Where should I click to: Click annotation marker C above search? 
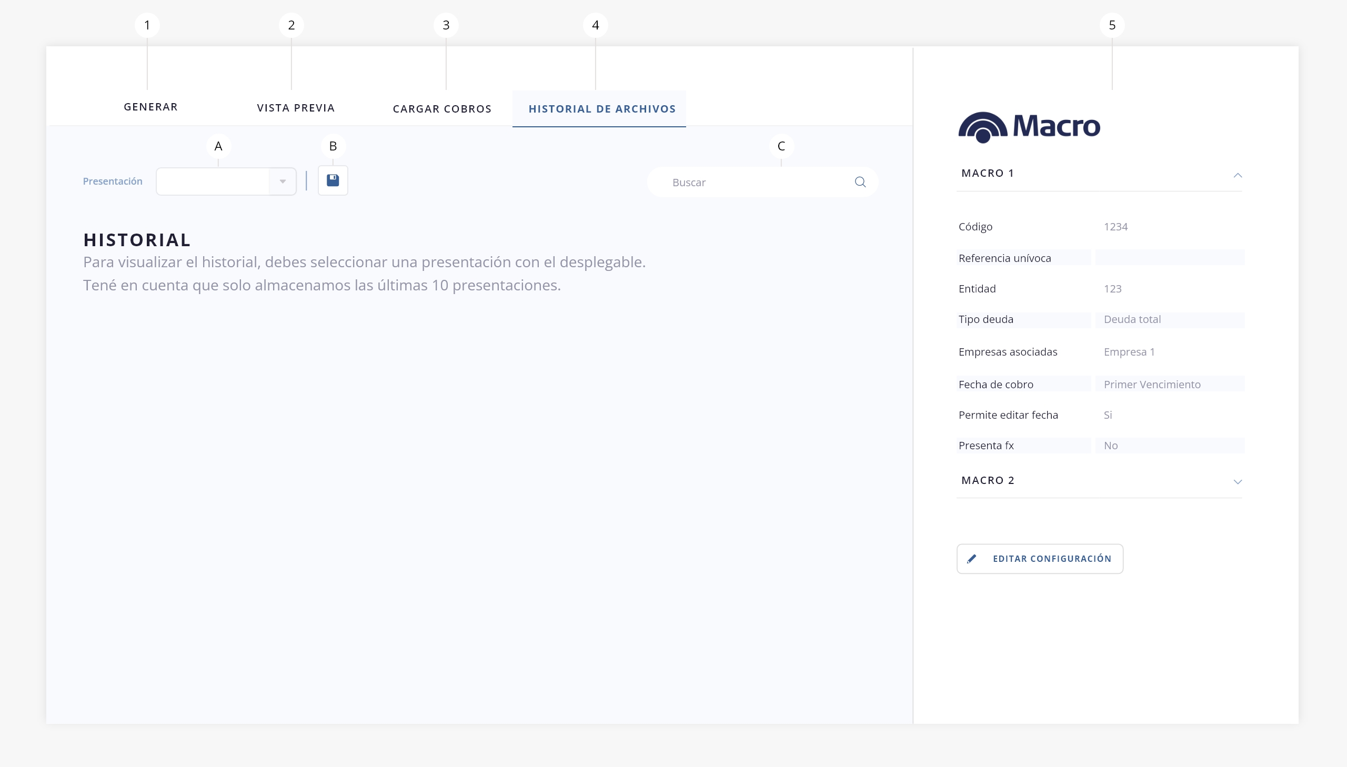(x=781, y=146)
